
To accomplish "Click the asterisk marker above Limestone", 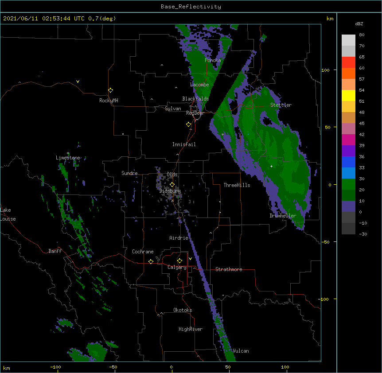I will point(68,153).
